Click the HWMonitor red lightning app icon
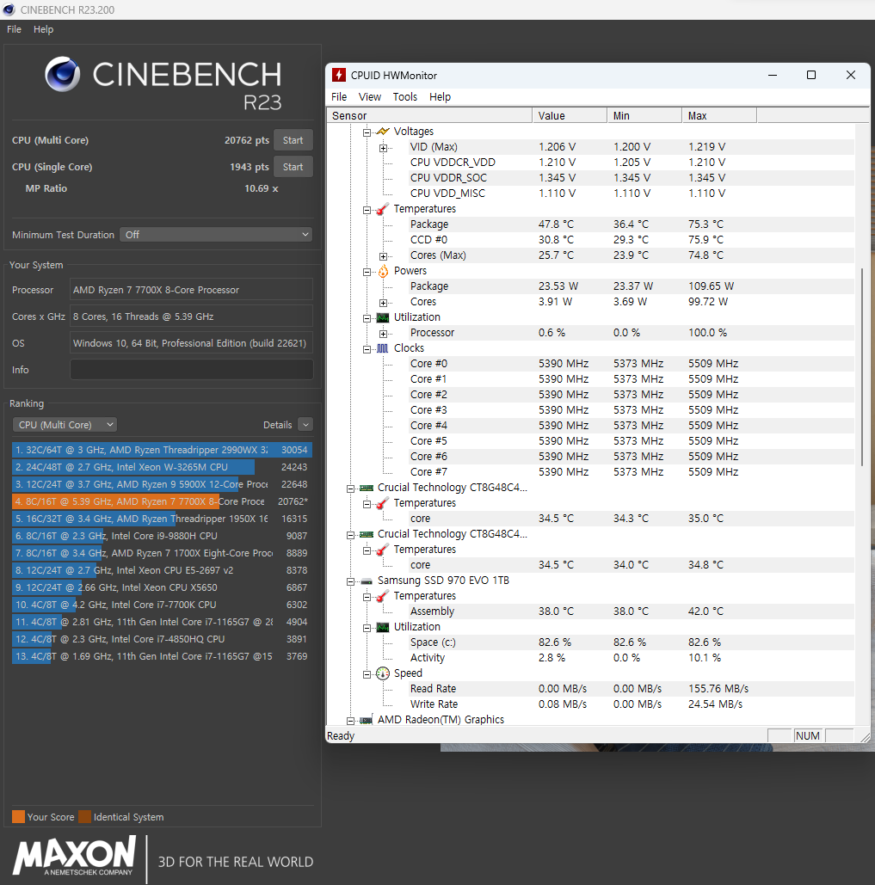The image size is (875, 885). [339, 75]
